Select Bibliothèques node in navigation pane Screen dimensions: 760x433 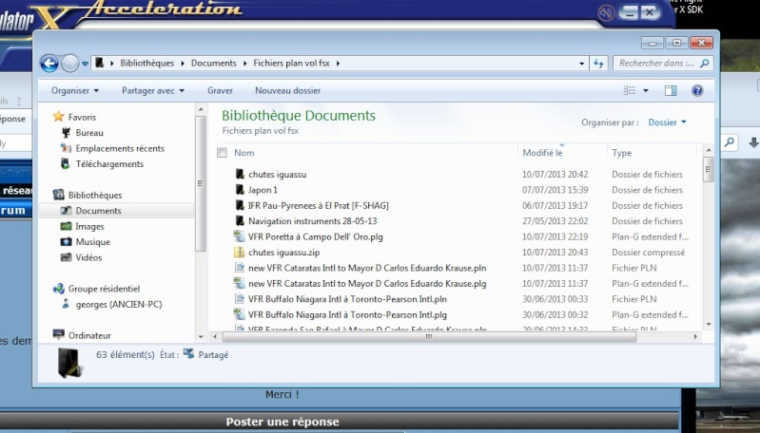[95, 195]
